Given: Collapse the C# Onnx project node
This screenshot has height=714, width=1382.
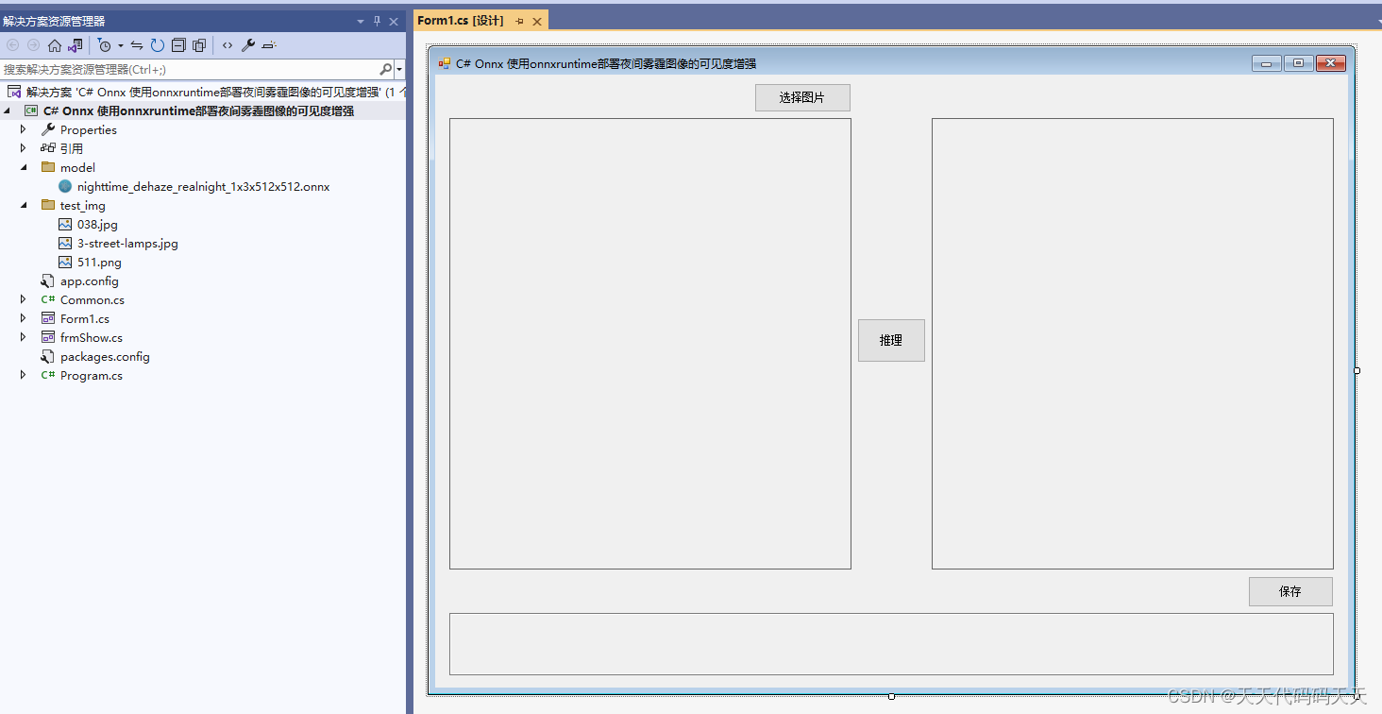Looking at the screenshot, I should (8, 110).
